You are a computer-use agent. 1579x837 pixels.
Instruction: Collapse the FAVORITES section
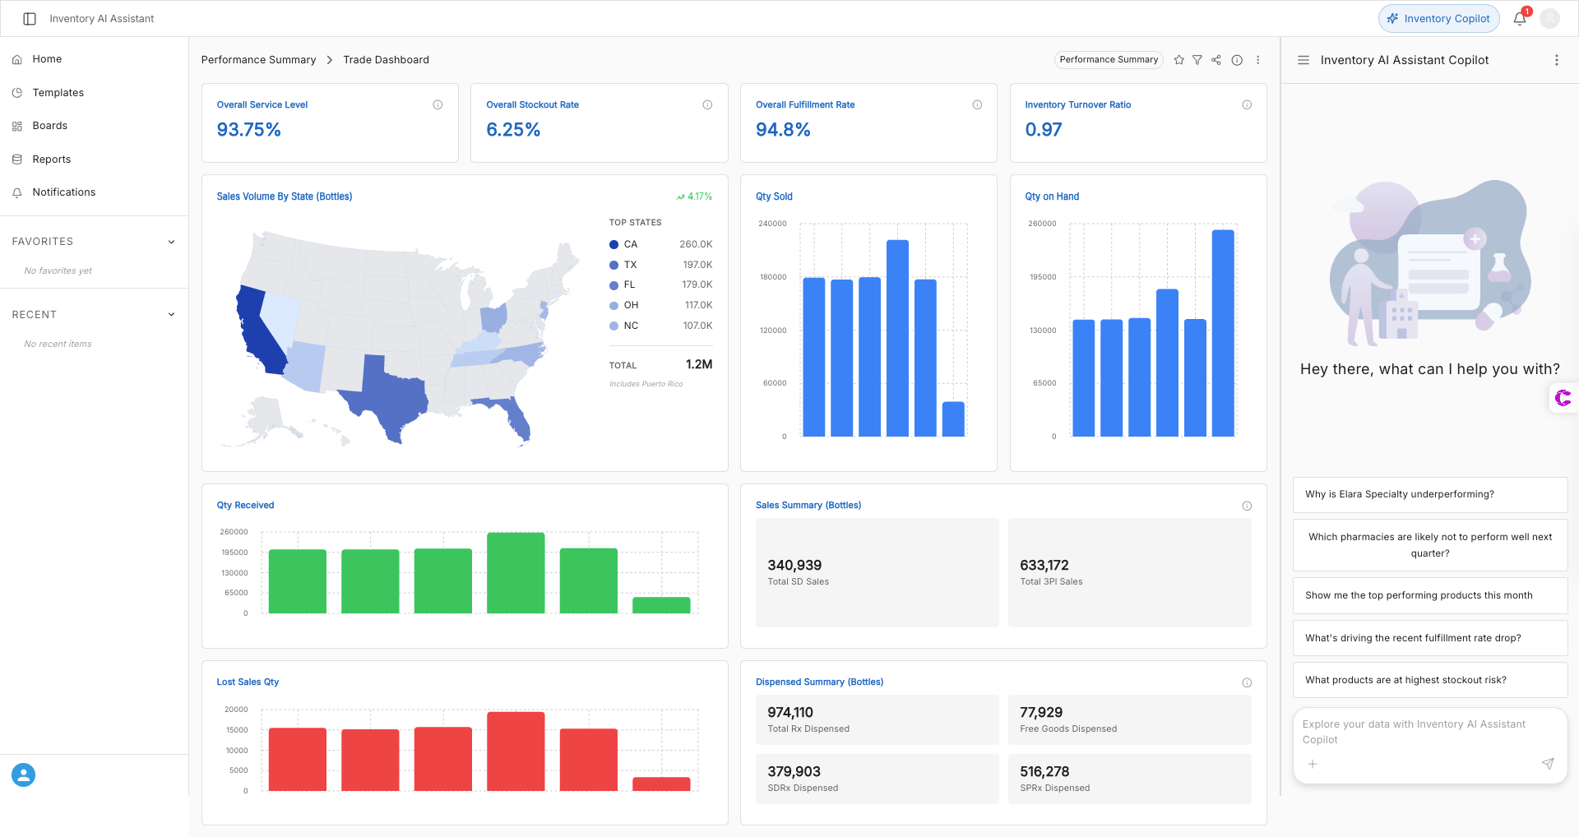tap(171, 241)
